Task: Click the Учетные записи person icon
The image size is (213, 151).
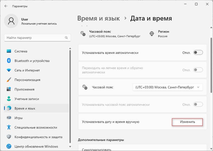Action: point(9,99)
